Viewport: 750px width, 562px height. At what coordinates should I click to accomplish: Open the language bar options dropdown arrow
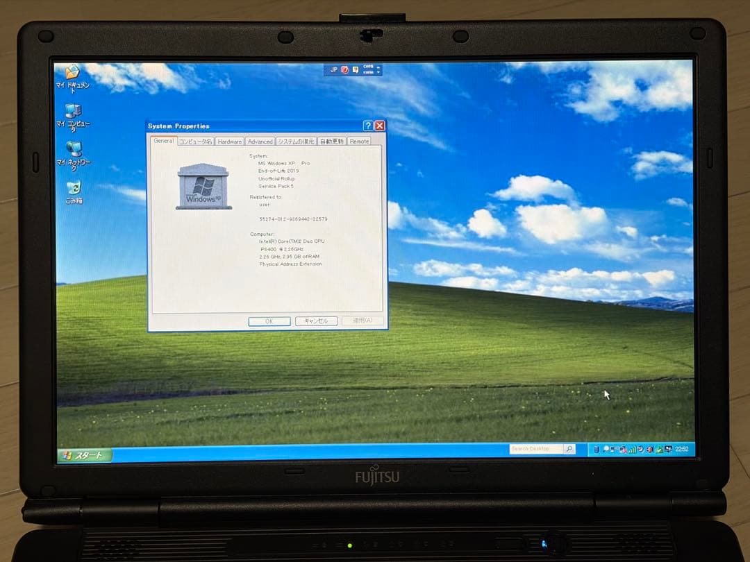pos(378,72)
